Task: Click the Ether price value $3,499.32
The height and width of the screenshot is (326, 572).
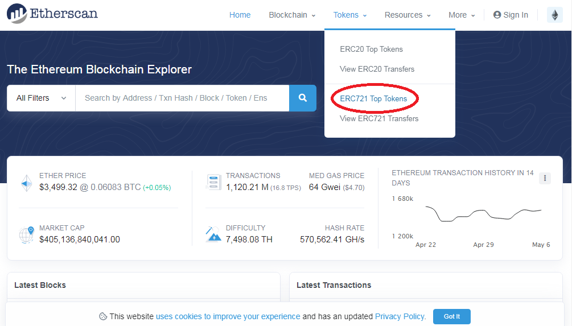Action: [x=59, y=187]
